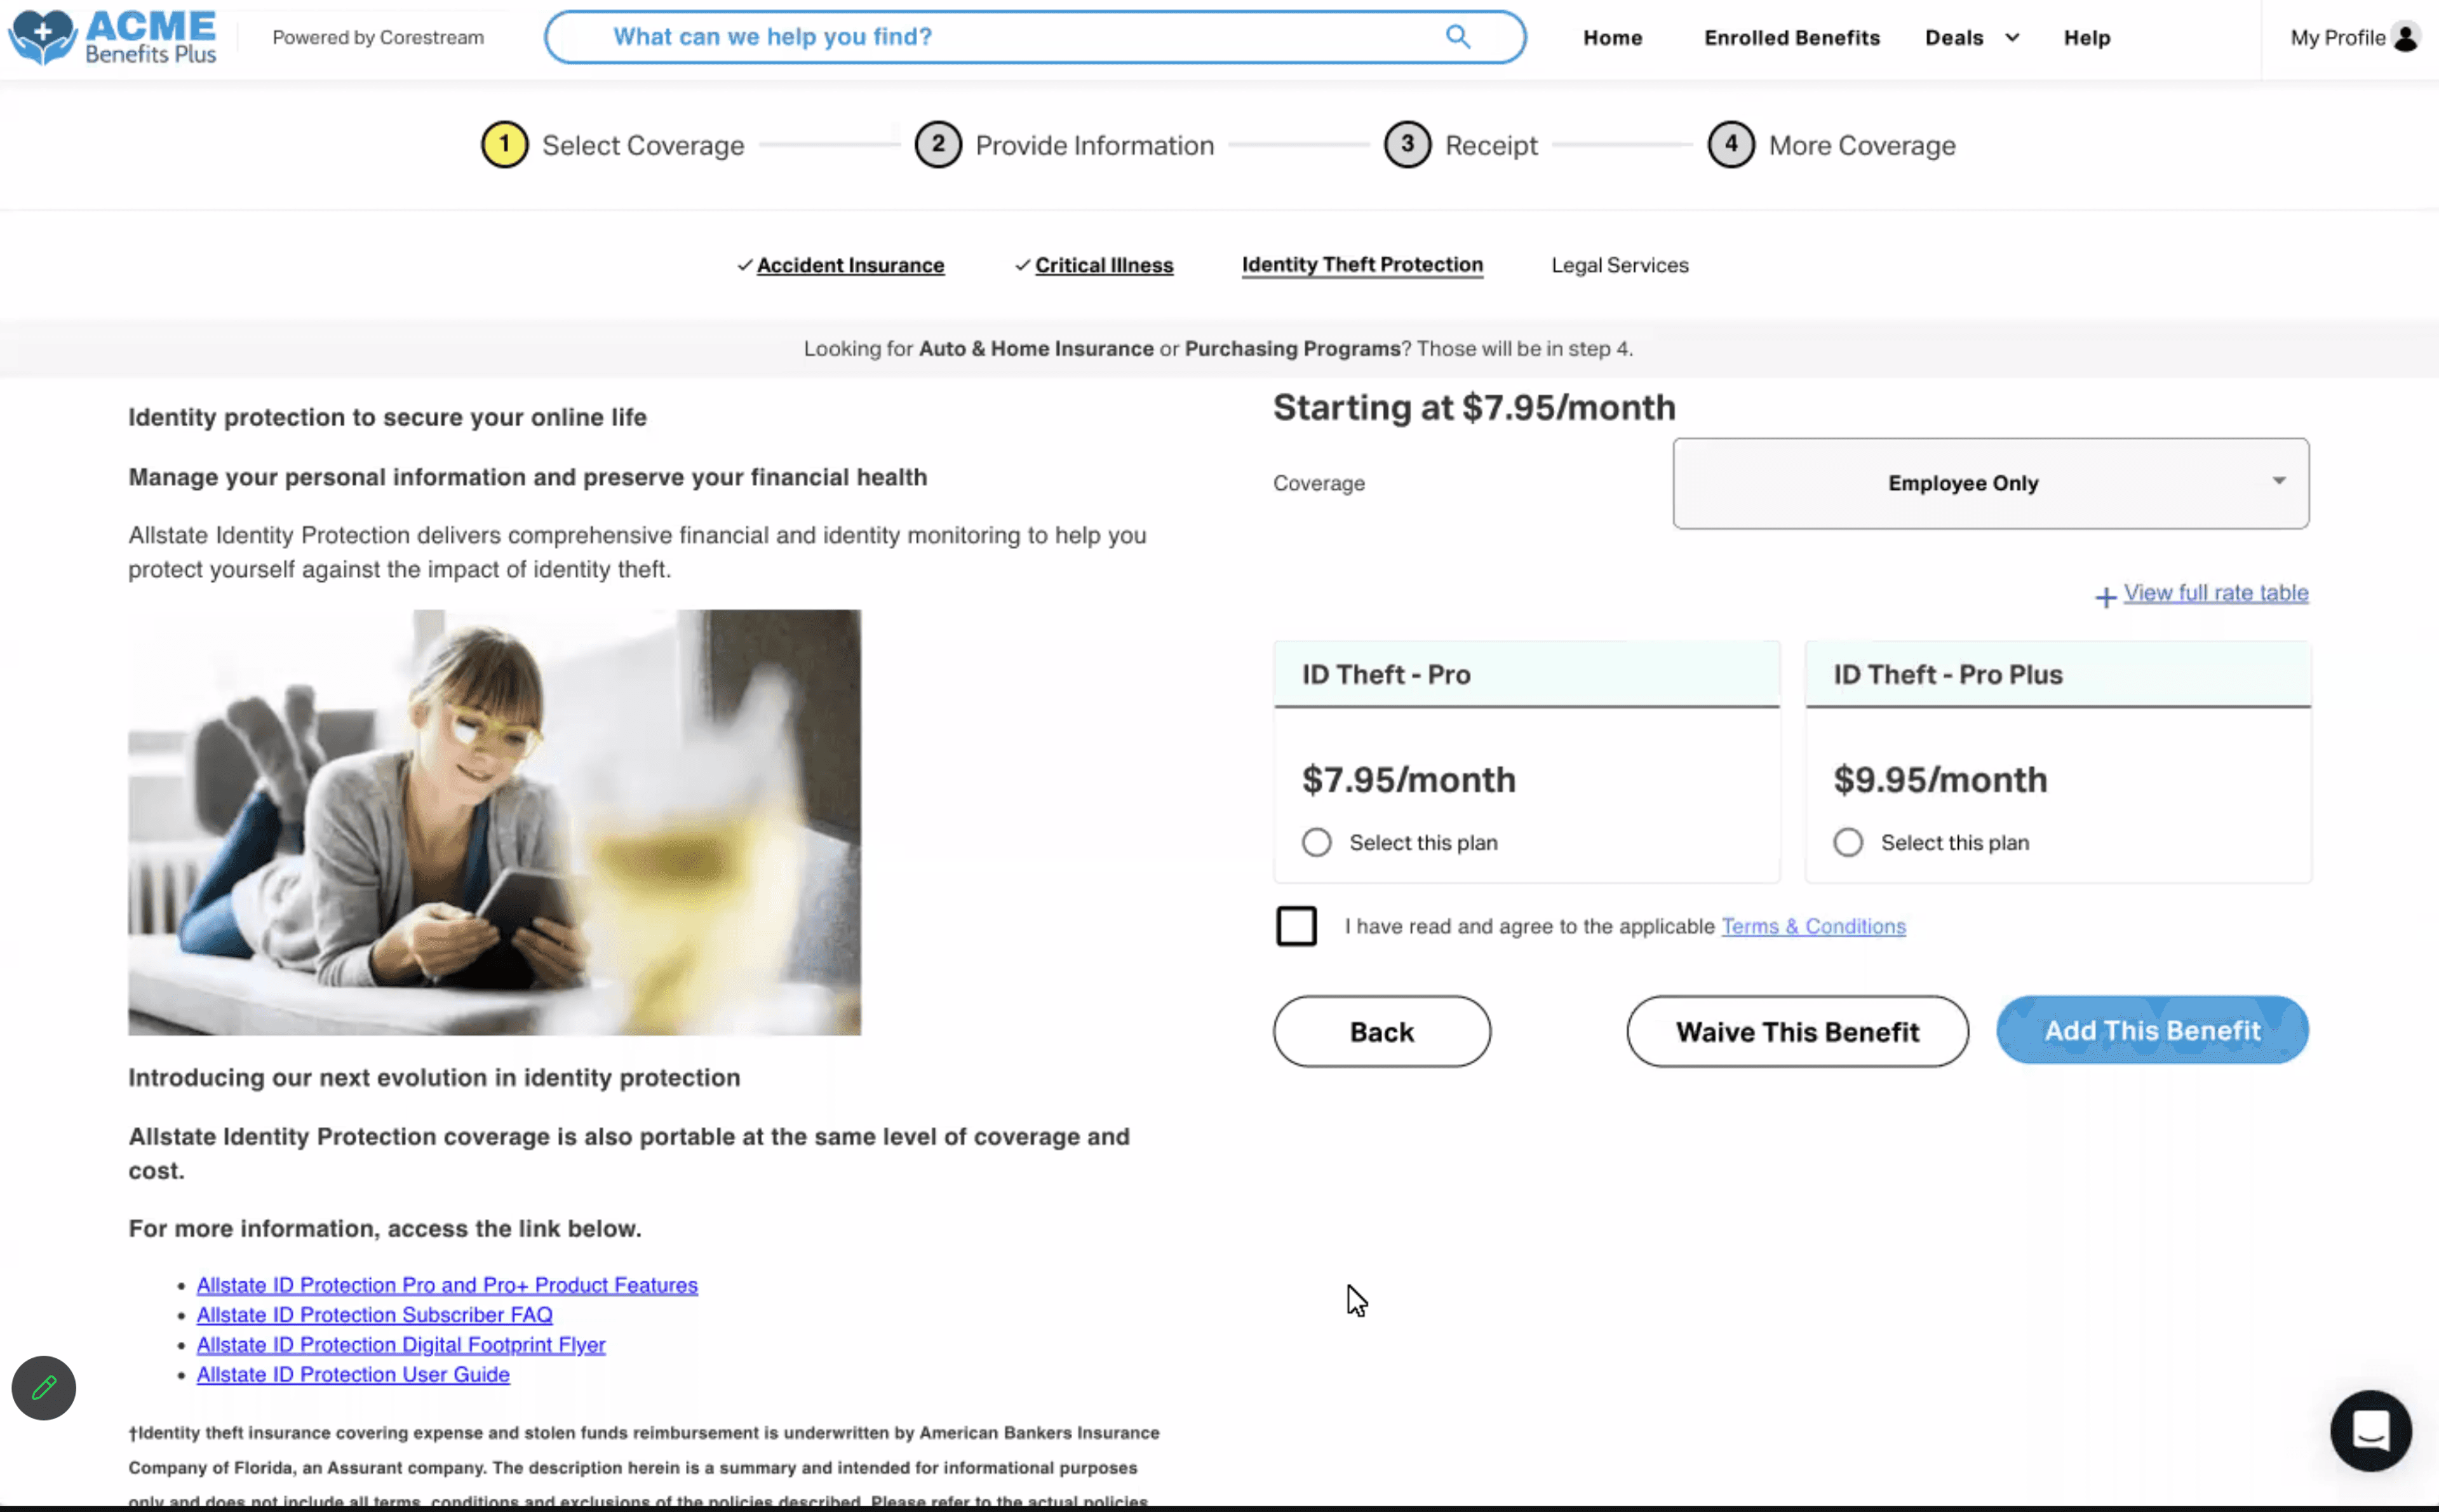Image resolution: width=2439 pixels, height=1512 pixels.
Task: Click the $9.95/month price text
Action: (1940, 780)
